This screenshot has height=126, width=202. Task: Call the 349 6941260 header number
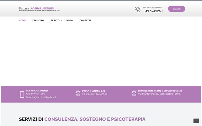tap(153, 11)
